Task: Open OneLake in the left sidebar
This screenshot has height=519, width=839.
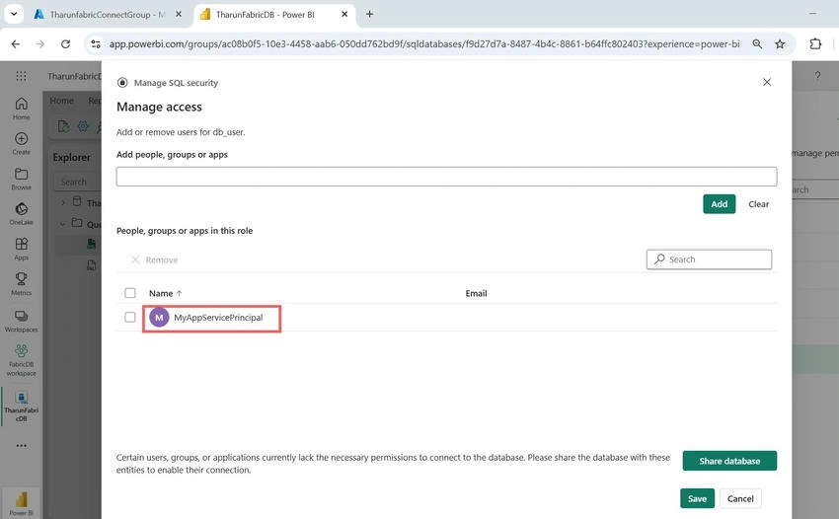Action: 22,213
